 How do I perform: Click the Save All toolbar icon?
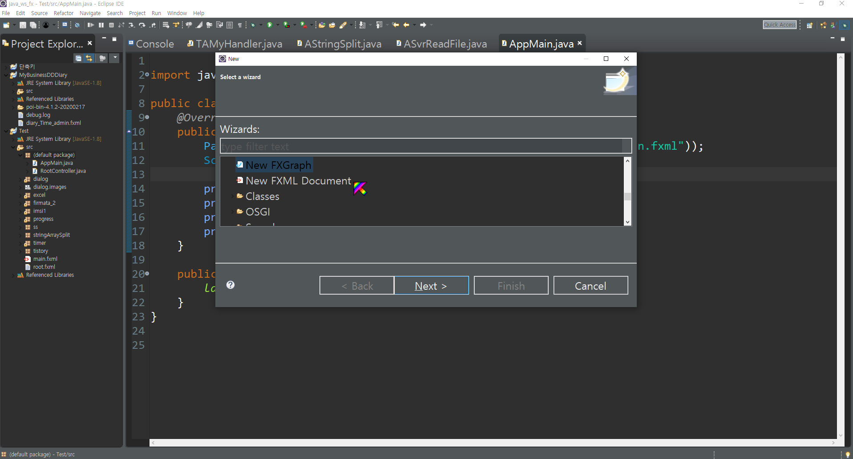33,25
